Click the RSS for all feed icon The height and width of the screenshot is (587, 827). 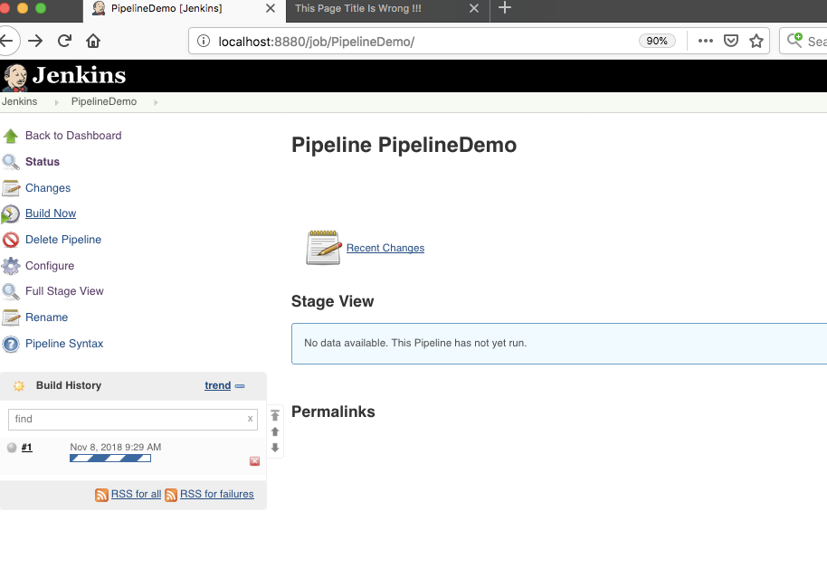pyautogui.click(x=102, y=495)
